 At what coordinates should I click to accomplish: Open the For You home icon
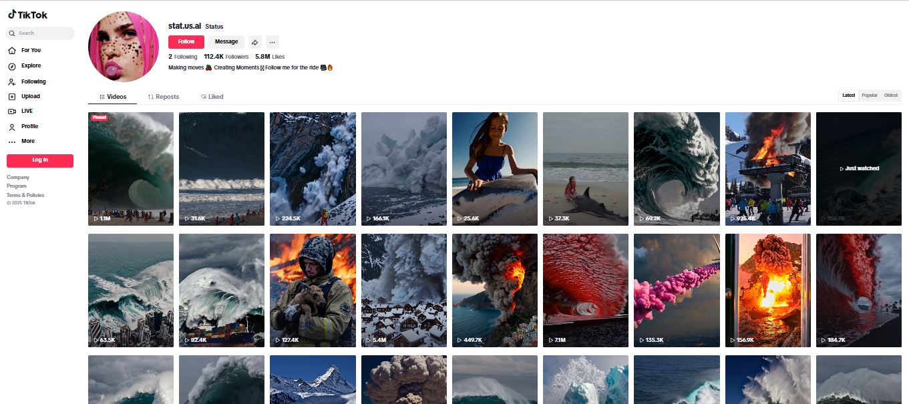point(12,51)
